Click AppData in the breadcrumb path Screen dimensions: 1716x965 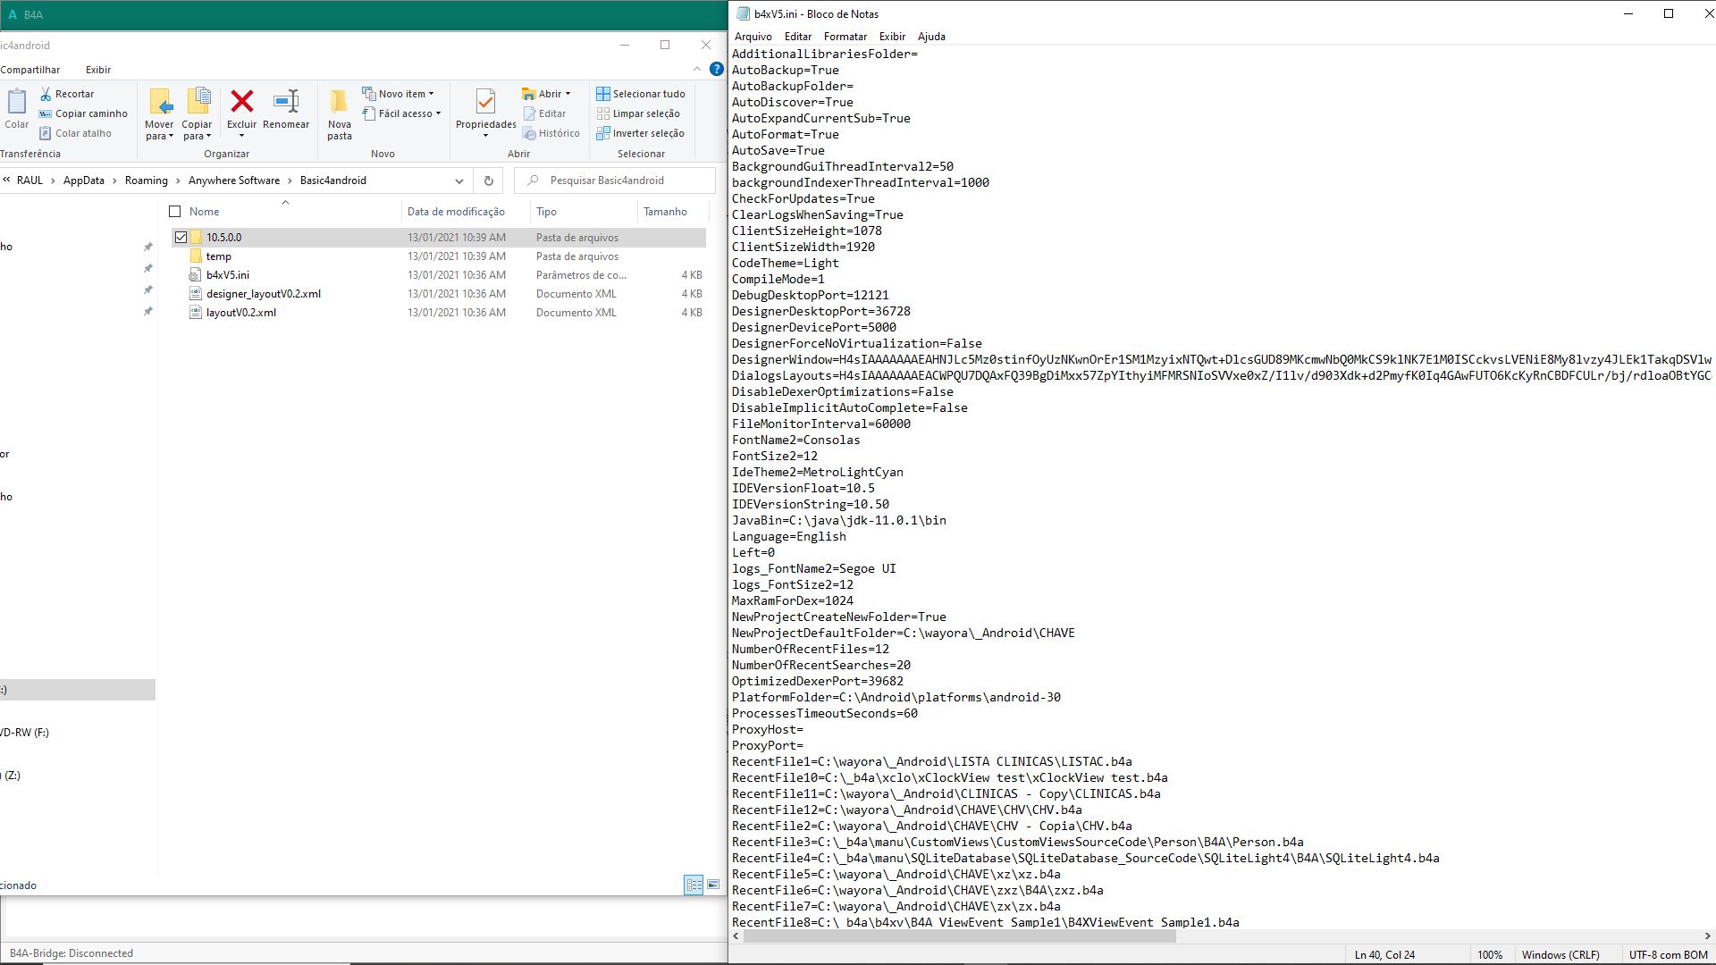pos(83,180)
